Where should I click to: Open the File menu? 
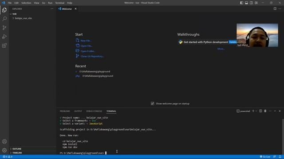click(x=10, y=3)
